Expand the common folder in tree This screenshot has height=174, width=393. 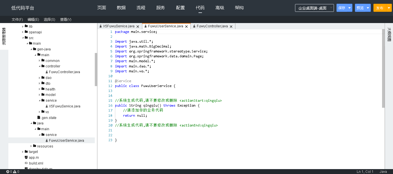[39, 61]
